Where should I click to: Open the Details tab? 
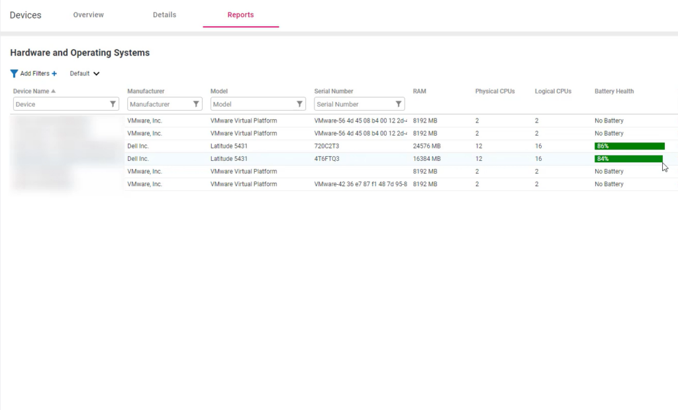pyautogui.click(x=164, y=15)
